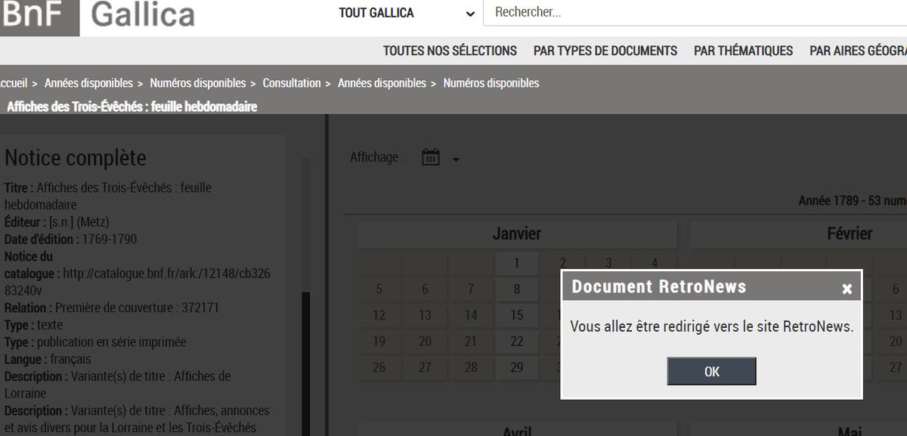The image size is (907, 436).
Task: Select January 1 in calendar
Action: [x=517, y=264]
